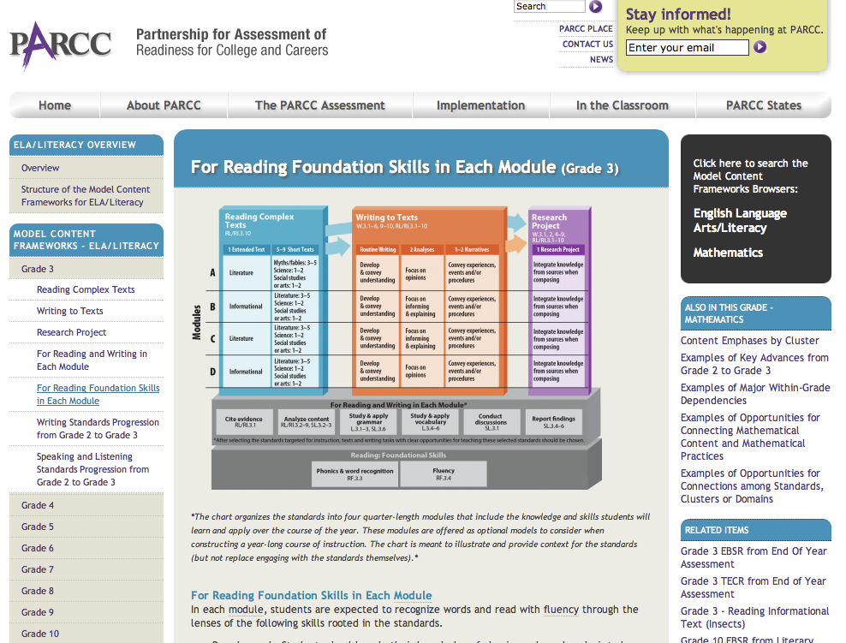Open Content Emphases by Cluster link
This screenshot has width=846, height=643.
pos(749,341)
